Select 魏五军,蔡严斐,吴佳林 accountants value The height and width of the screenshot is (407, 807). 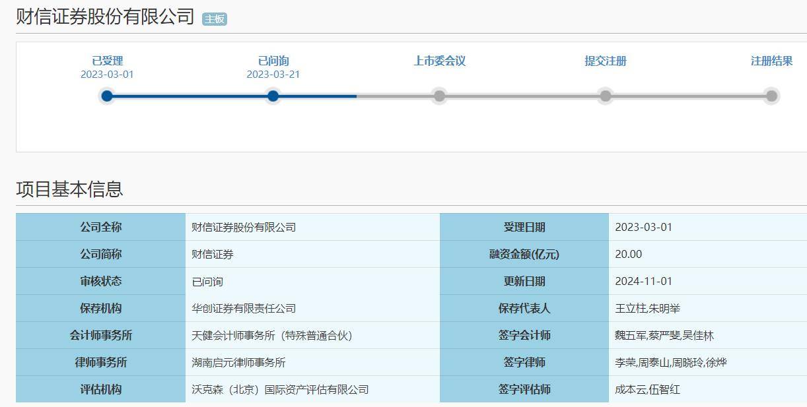[x=664, y=335]
